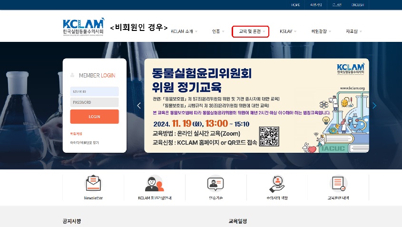This screenshot has height=227, width=402.
Task: Focus the PASSWORD input field
Action: [94, 102]
